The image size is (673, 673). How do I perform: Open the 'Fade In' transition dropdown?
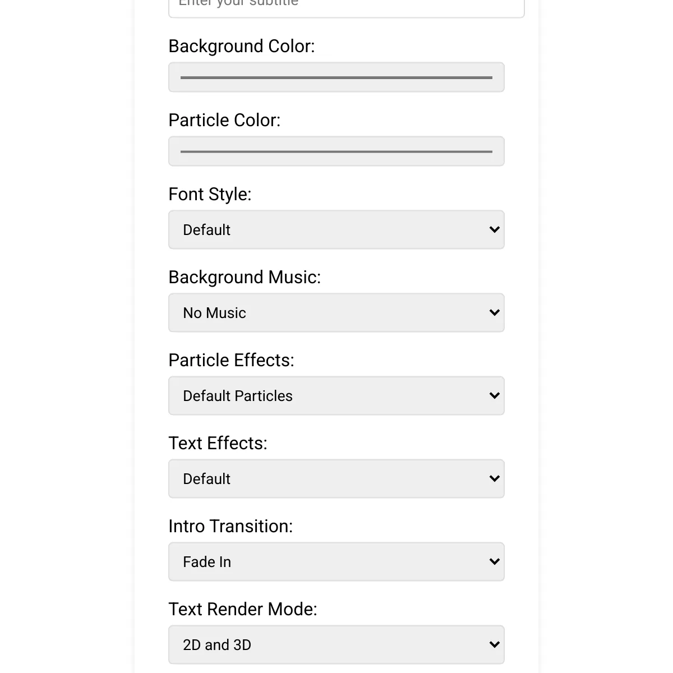pyautogui.click(x=336, y=561)
